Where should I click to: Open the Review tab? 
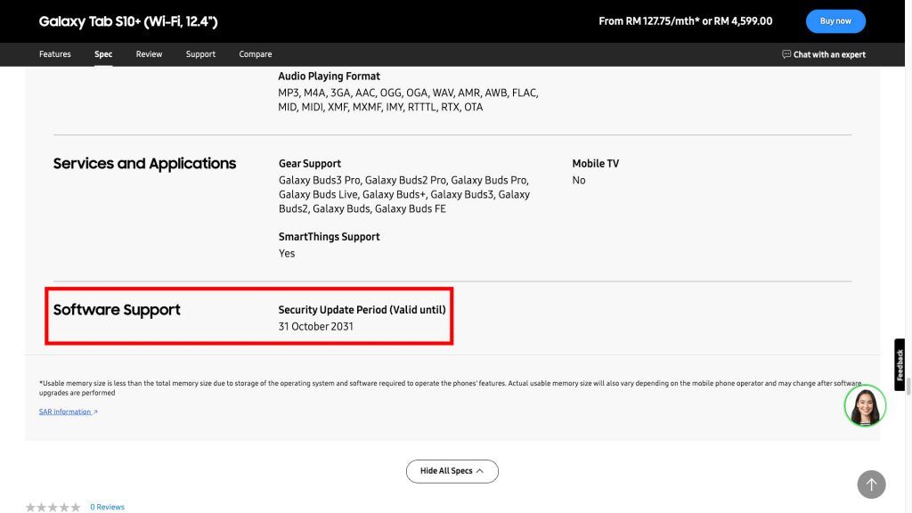[x=149, y=54]
